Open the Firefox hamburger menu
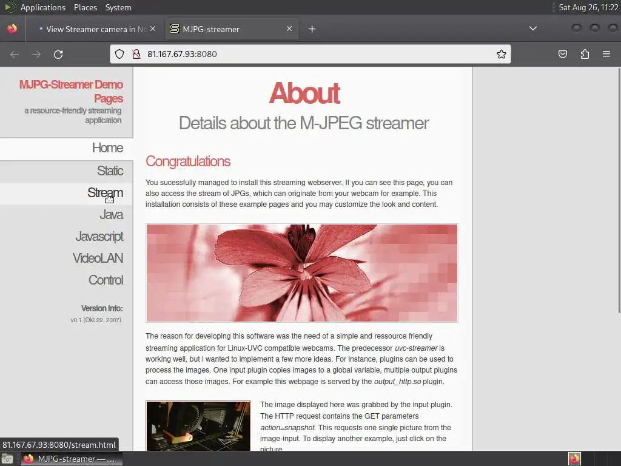The image size is (621, 466). point(606,54)
